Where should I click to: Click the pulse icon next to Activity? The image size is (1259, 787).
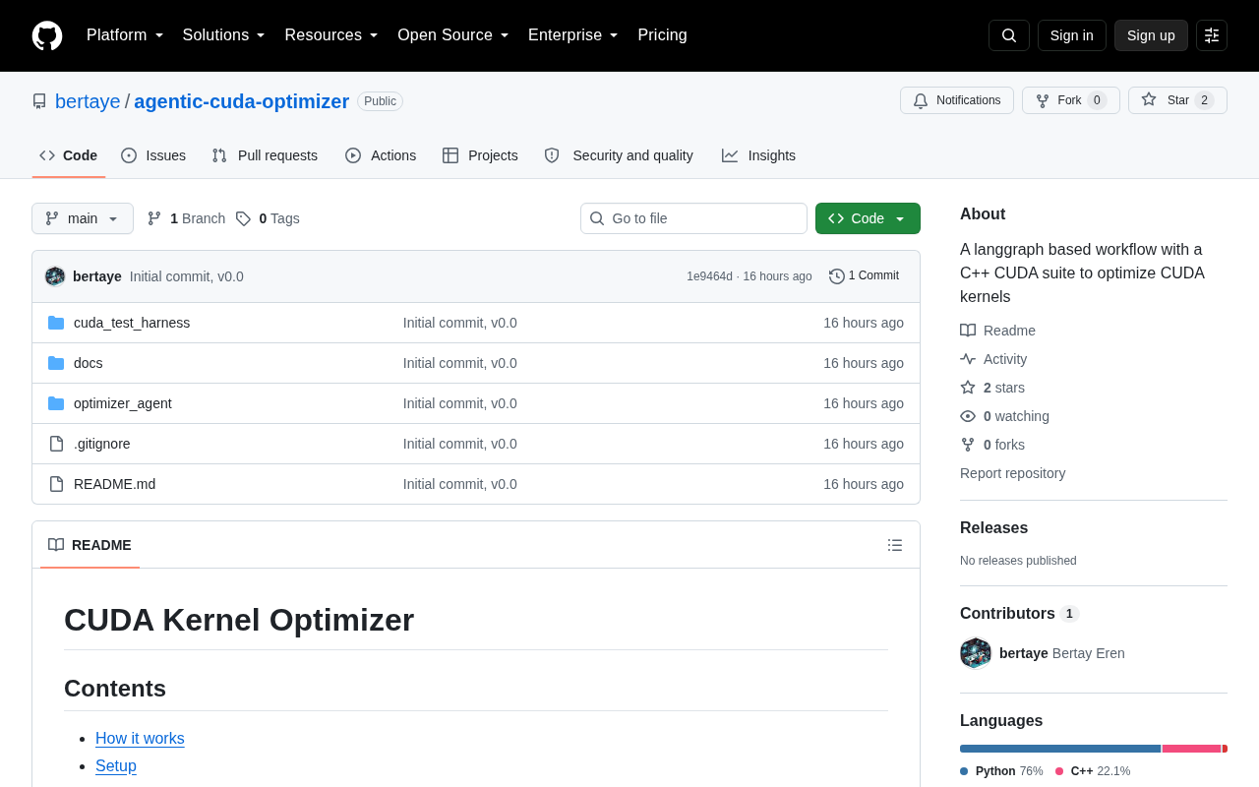coord(968,359)
